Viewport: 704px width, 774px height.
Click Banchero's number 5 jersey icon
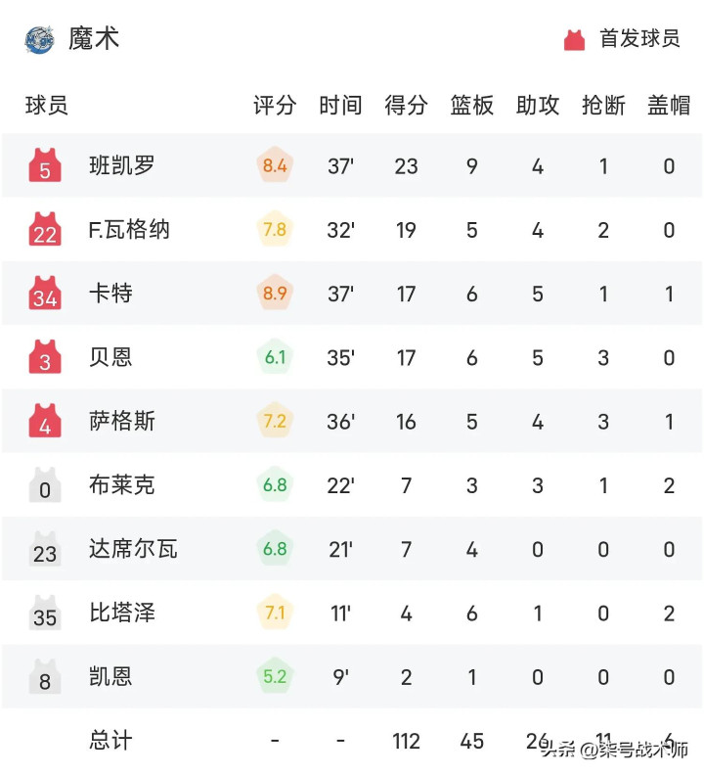[45, 166]
